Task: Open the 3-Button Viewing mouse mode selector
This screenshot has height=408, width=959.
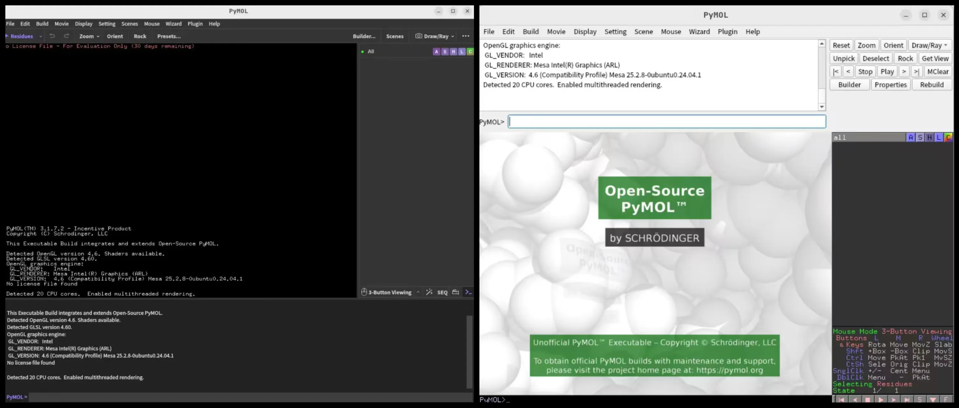Action: pyautogui.click(x=387, y=292)
